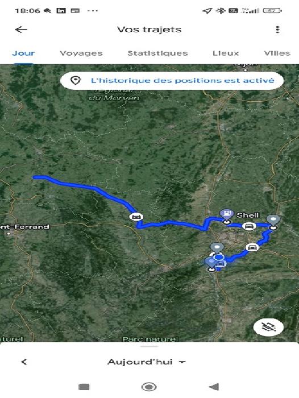Image resolution: width=299 pixels, height=398 pixels.
Task: Open the Villes tab
Action: click(x=277, y=53)
